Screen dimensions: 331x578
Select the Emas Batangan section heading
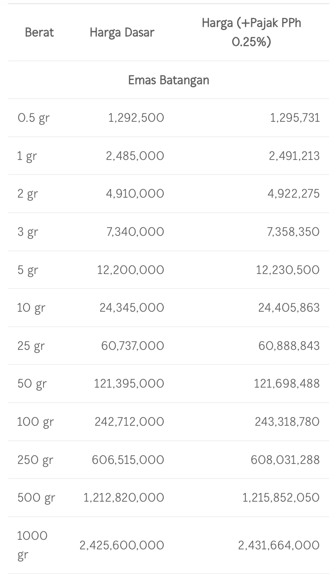tap(169, 80)
